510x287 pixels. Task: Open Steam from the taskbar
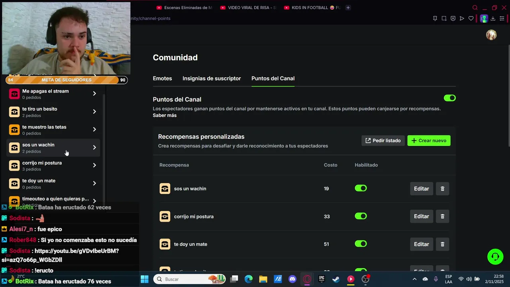tap(336, 279)
